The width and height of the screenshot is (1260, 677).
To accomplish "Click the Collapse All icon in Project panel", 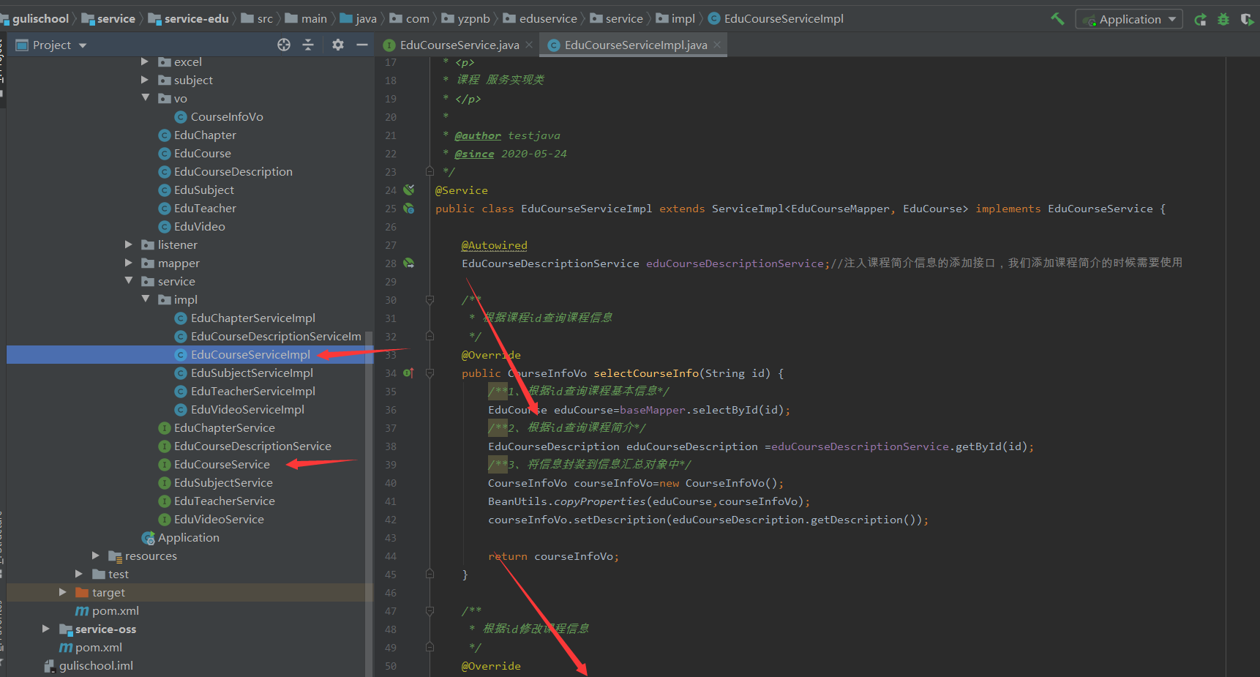I will [x=308, y=45].
